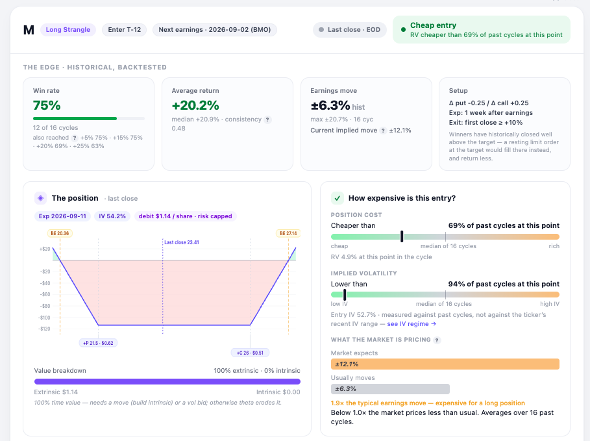Image resolution: width=590 pixels, height=441 pixels.
Task: Click the help icon beside consistency
Action: coord(267,120)
